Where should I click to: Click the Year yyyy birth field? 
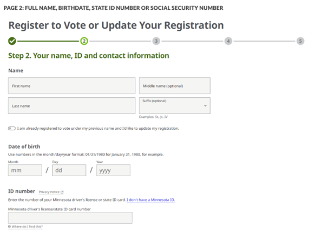coord(113,170)
